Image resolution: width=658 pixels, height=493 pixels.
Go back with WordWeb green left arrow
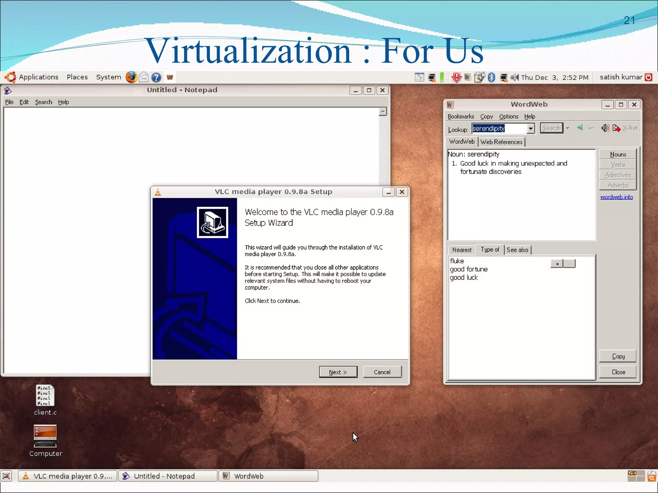[x=580, y=127]
